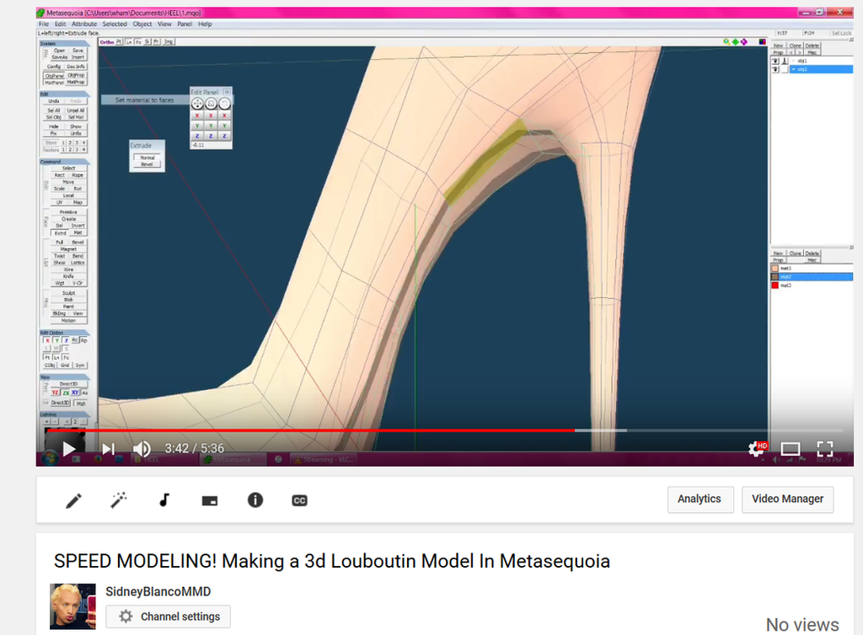Switch to theater mode

[791, 449]
